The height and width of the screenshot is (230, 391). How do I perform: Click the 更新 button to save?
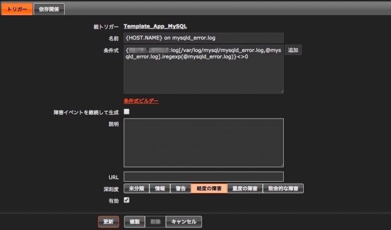coord(108,222)
